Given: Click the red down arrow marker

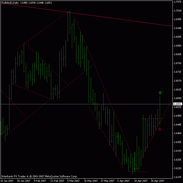Looking at the screenshot, I should click(x=160, y=129).
